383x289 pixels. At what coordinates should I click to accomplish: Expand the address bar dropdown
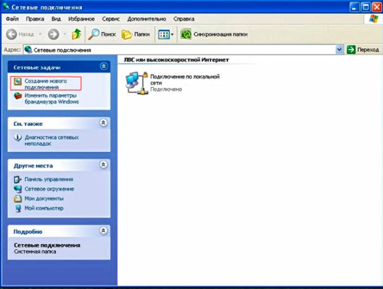[x=339, y=50]
